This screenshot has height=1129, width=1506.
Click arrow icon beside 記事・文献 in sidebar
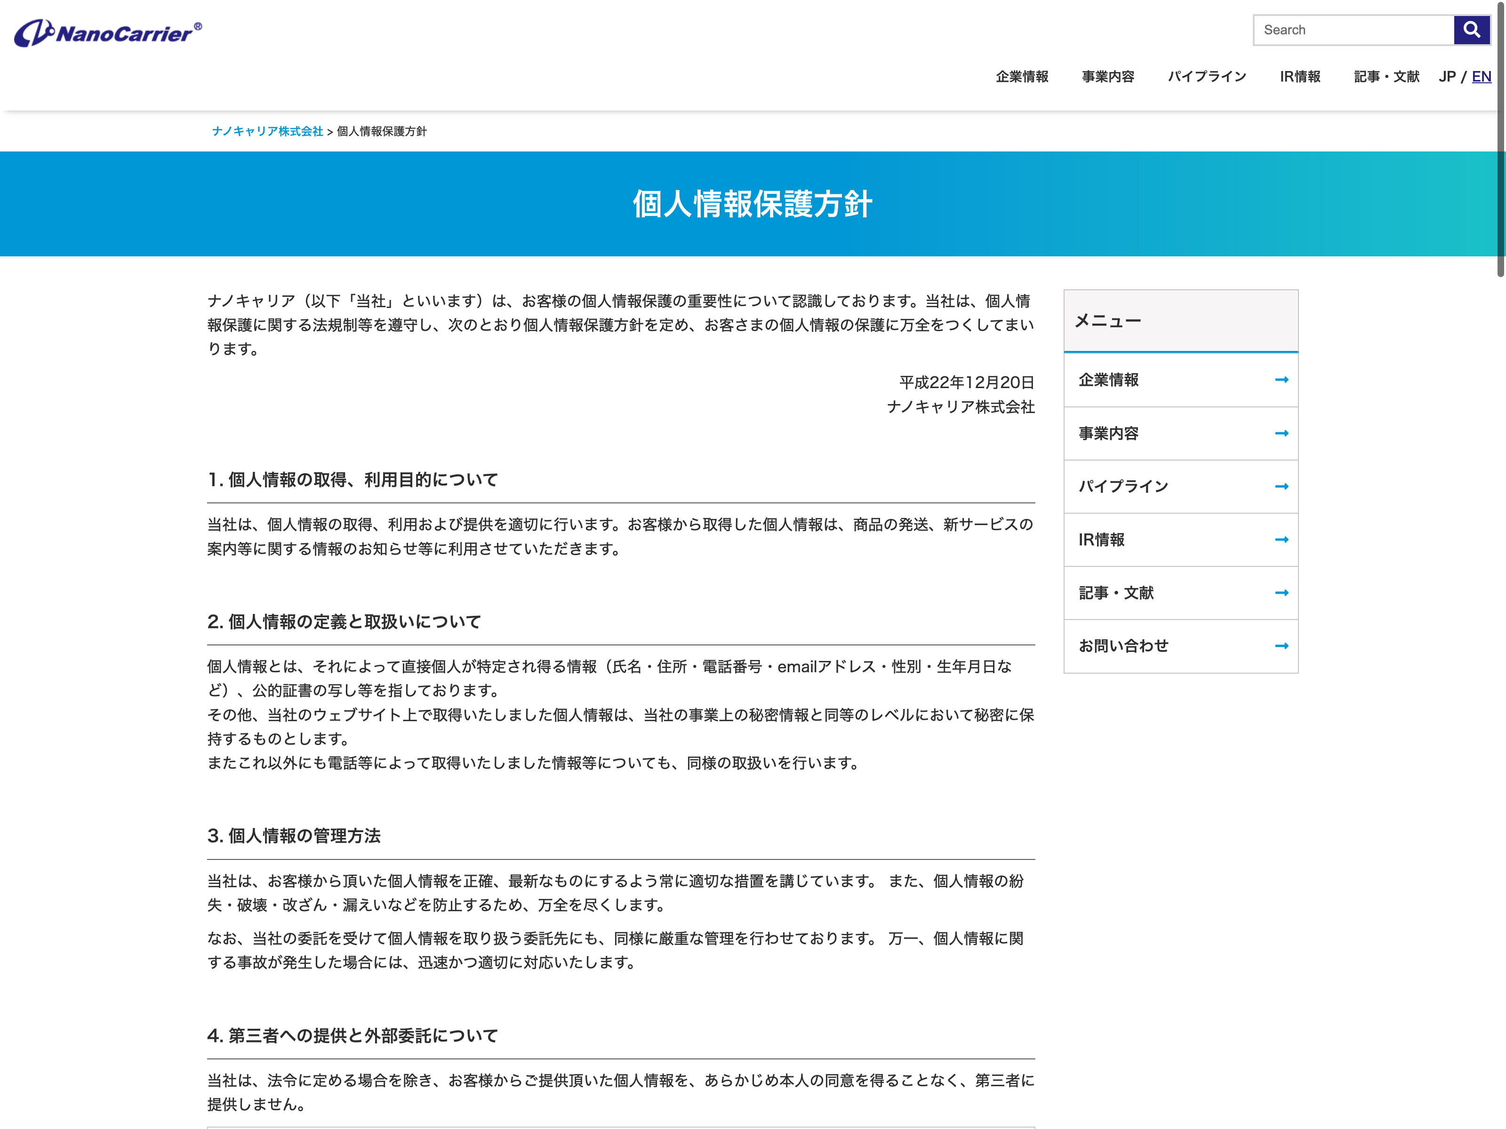1282,593
